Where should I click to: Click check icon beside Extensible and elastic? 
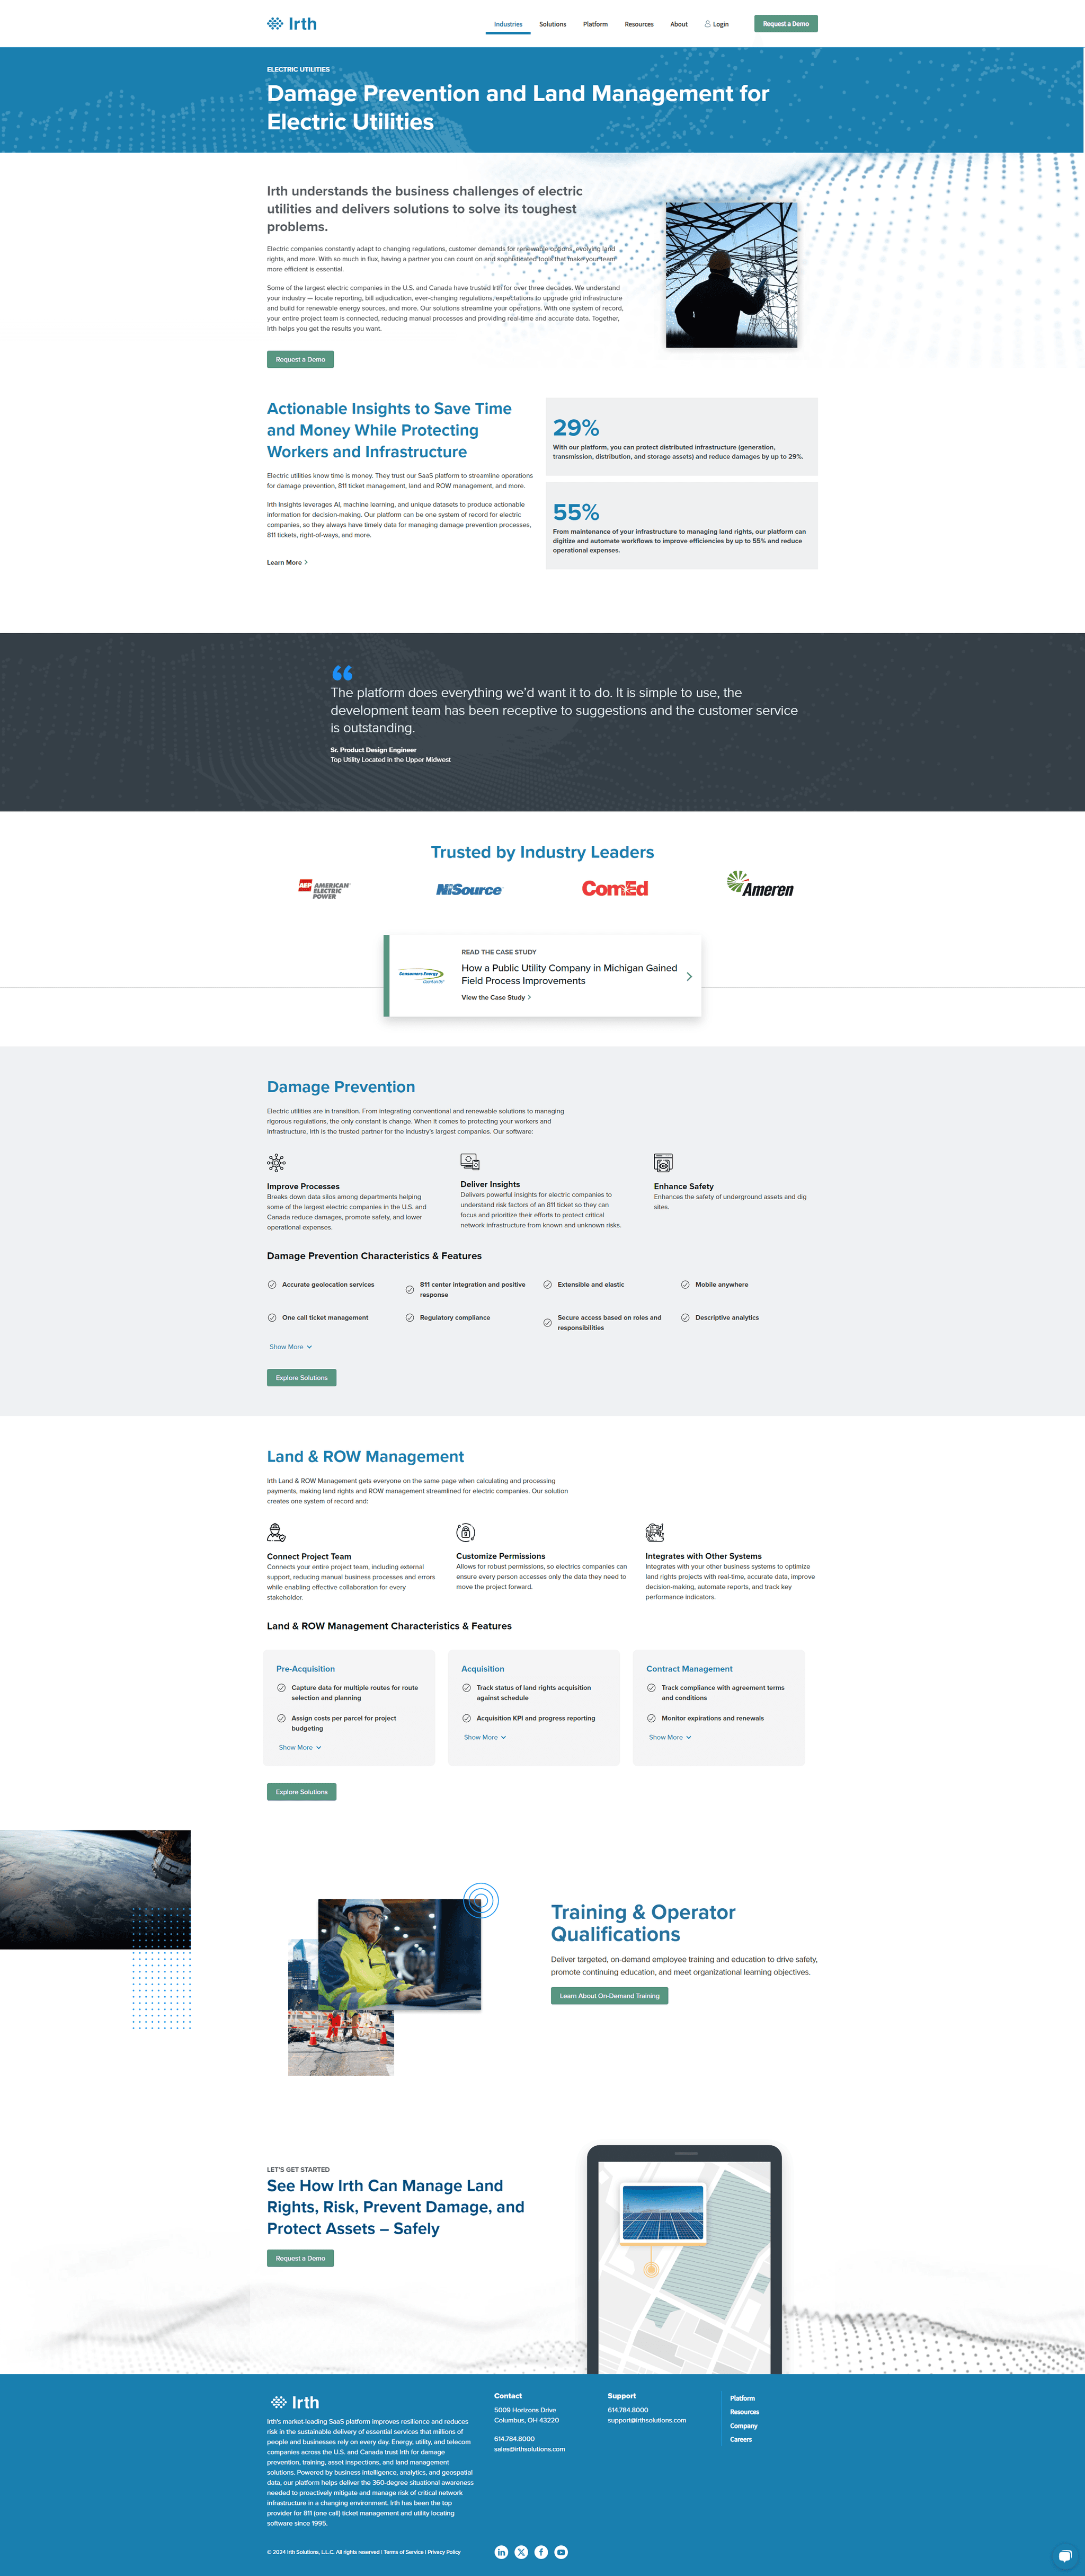pos(547,1285)
